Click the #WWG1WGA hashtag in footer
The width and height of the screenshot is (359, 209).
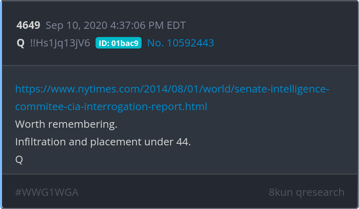pos(47,192)
